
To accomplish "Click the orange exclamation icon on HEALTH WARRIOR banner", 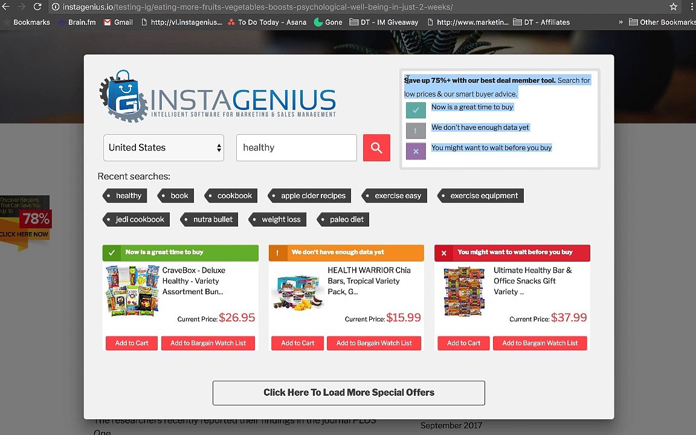I will [x=277, y=253].
